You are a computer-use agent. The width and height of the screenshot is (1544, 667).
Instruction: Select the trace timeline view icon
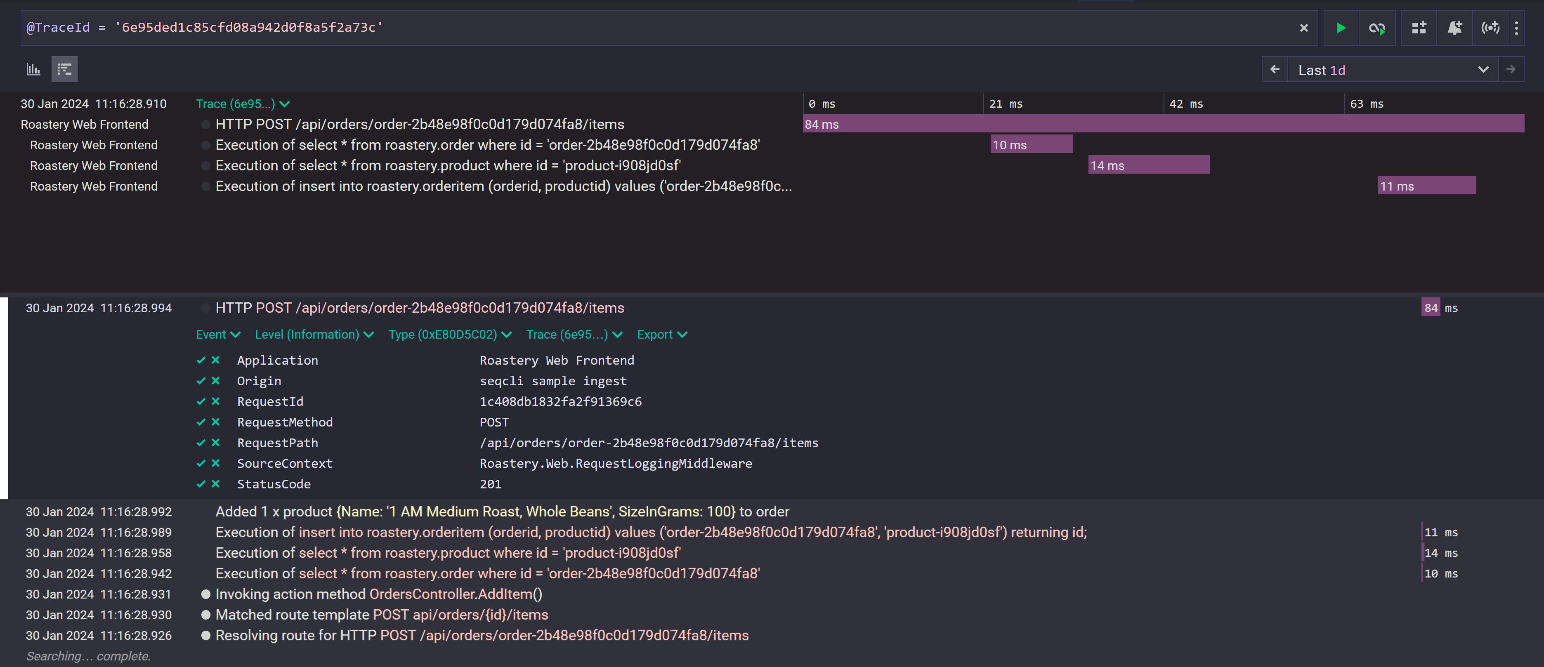click(x=64, y=70)
